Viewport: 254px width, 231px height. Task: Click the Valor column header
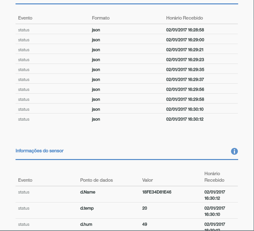coord(147,180)
